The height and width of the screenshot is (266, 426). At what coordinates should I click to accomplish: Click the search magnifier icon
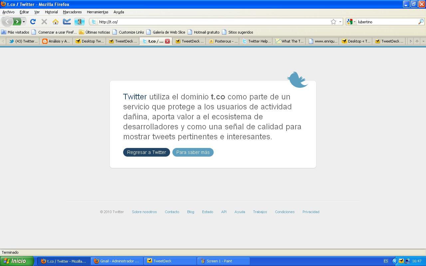(x=421, y=22)
